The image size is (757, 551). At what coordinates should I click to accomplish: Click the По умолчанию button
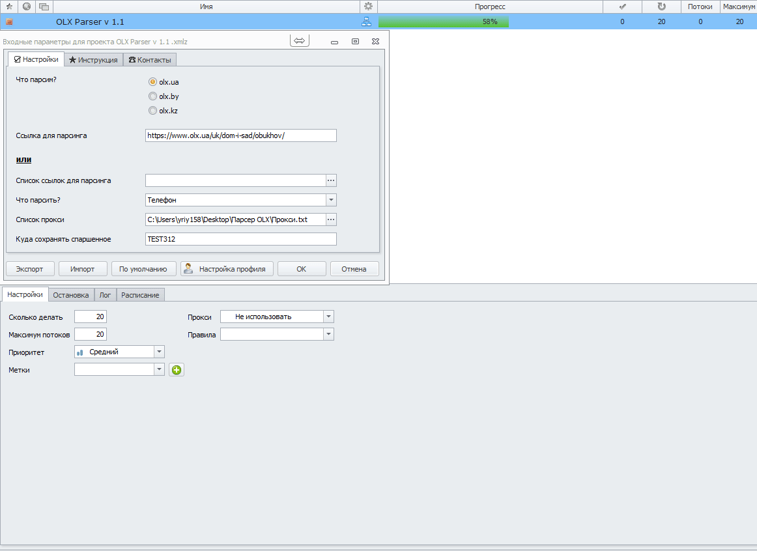coord(143,269)
